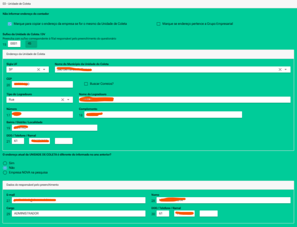
Task: Click the responsible person's E-mail field
Action: click(x=79, y=200)
